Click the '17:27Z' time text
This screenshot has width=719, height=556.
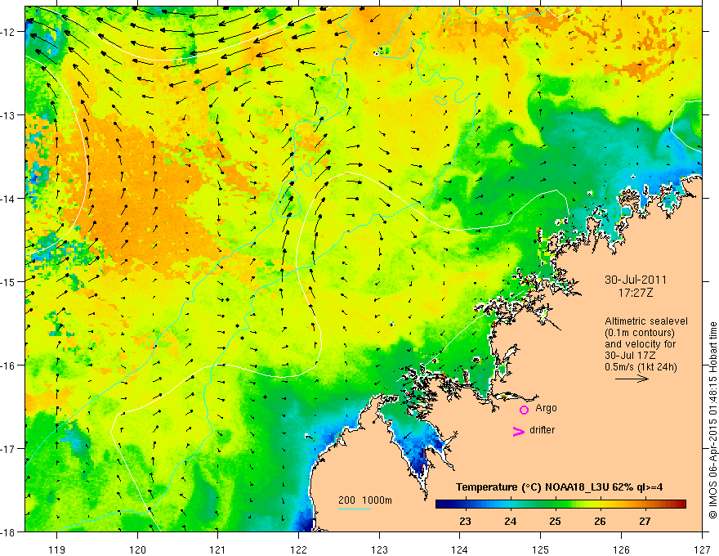tap(635, 293)
